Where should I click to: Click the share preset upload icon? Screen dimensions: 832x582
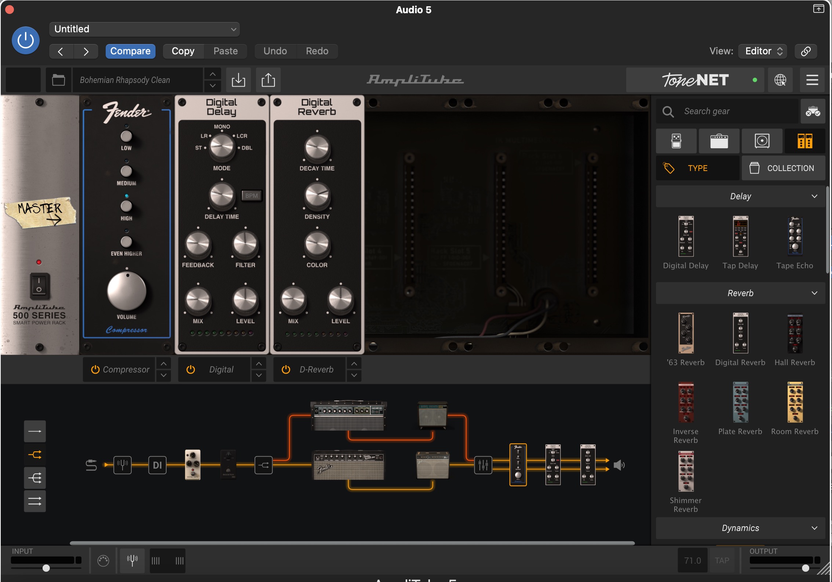[x=268, y=80]
